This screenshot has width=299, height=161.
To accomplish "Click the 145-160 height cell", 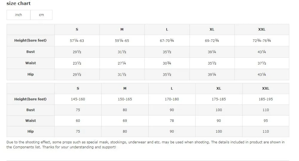I will [78, 99].
